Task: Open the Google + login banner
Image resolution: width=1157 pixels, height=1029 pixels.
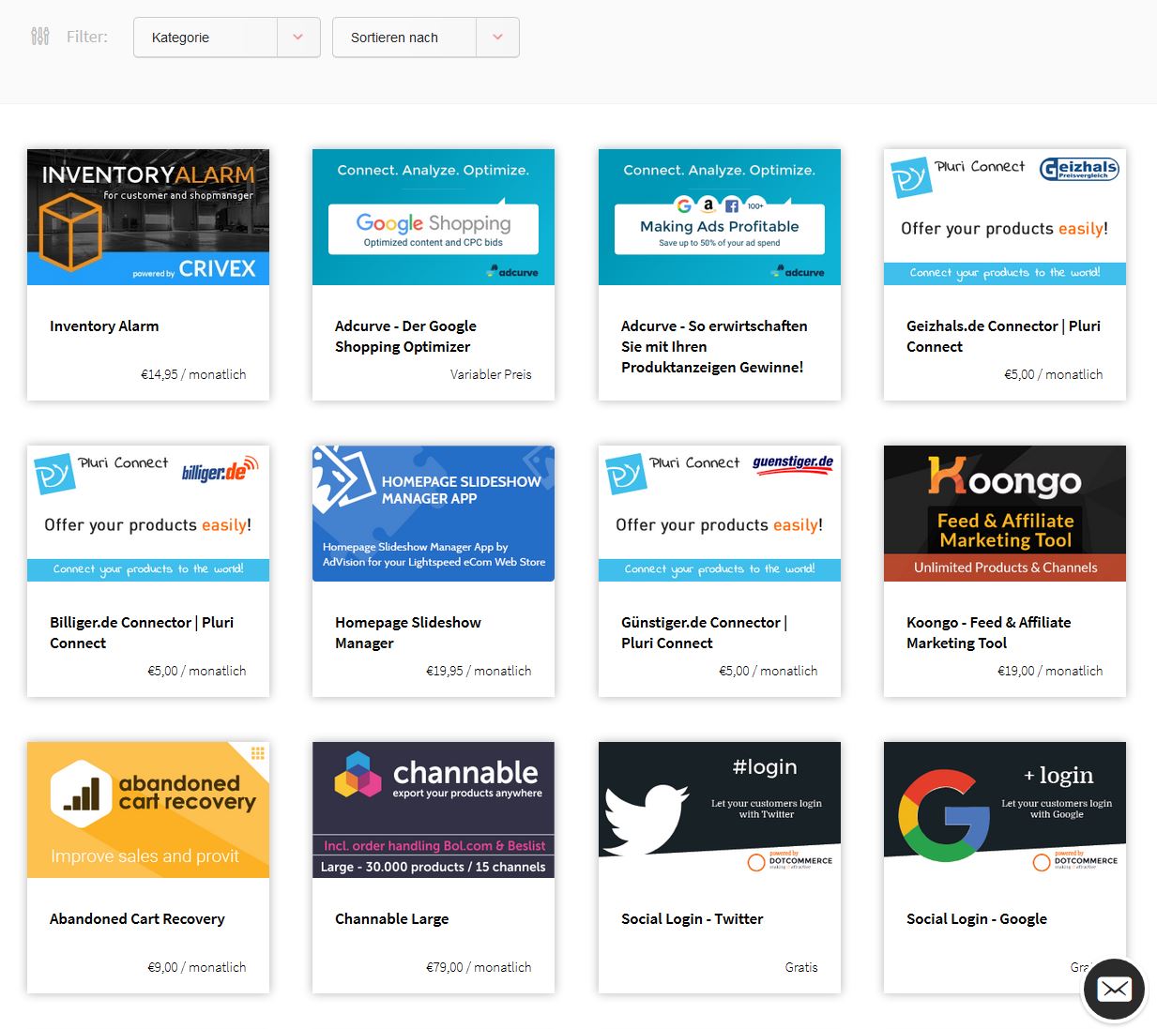Action: [x=1005, y=810]
